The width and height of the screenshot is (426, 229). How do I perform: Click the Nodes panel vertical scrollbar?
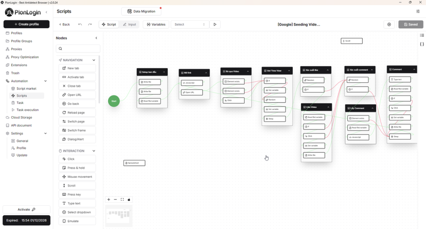pos(99,79)
